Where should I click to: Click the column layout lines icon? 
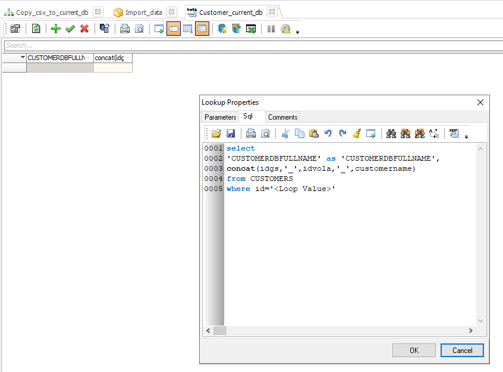271,29
